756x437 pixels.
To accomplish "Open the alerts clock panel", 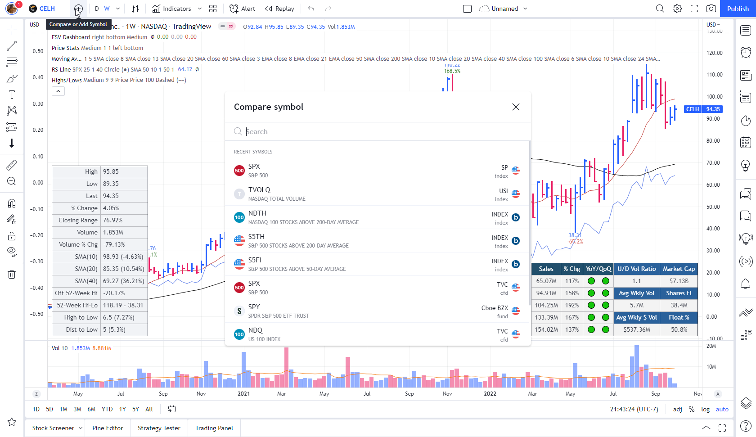I will coord(746,53).
